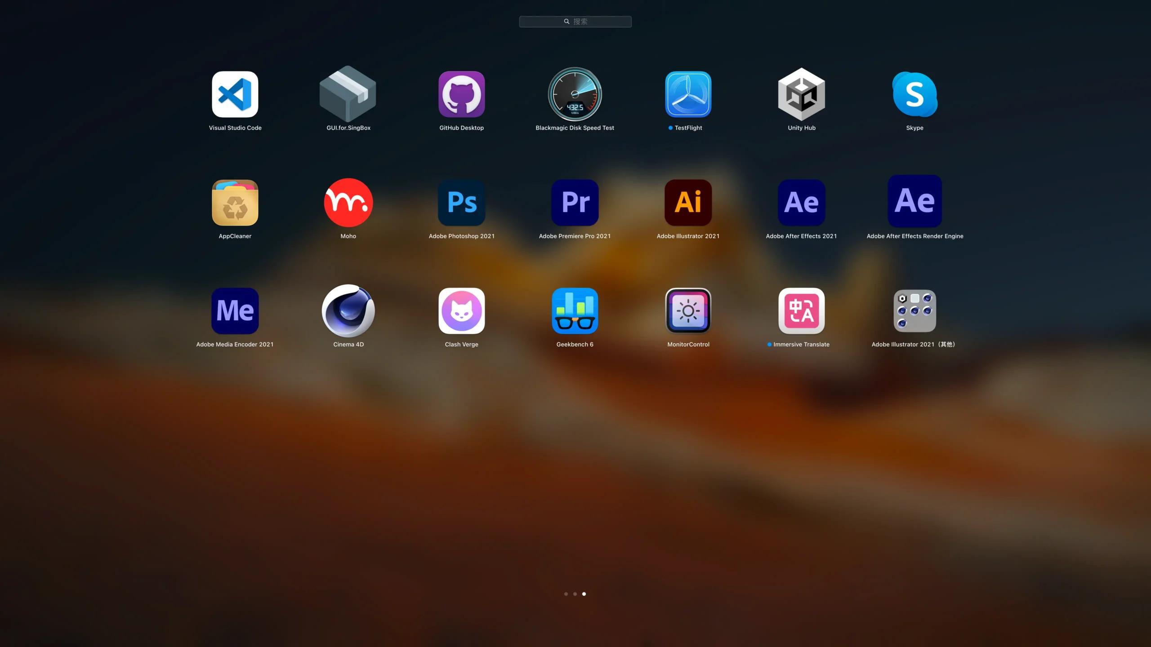
Task: Go to the first Launchpad page dot
Action: (x=566, y=594)
